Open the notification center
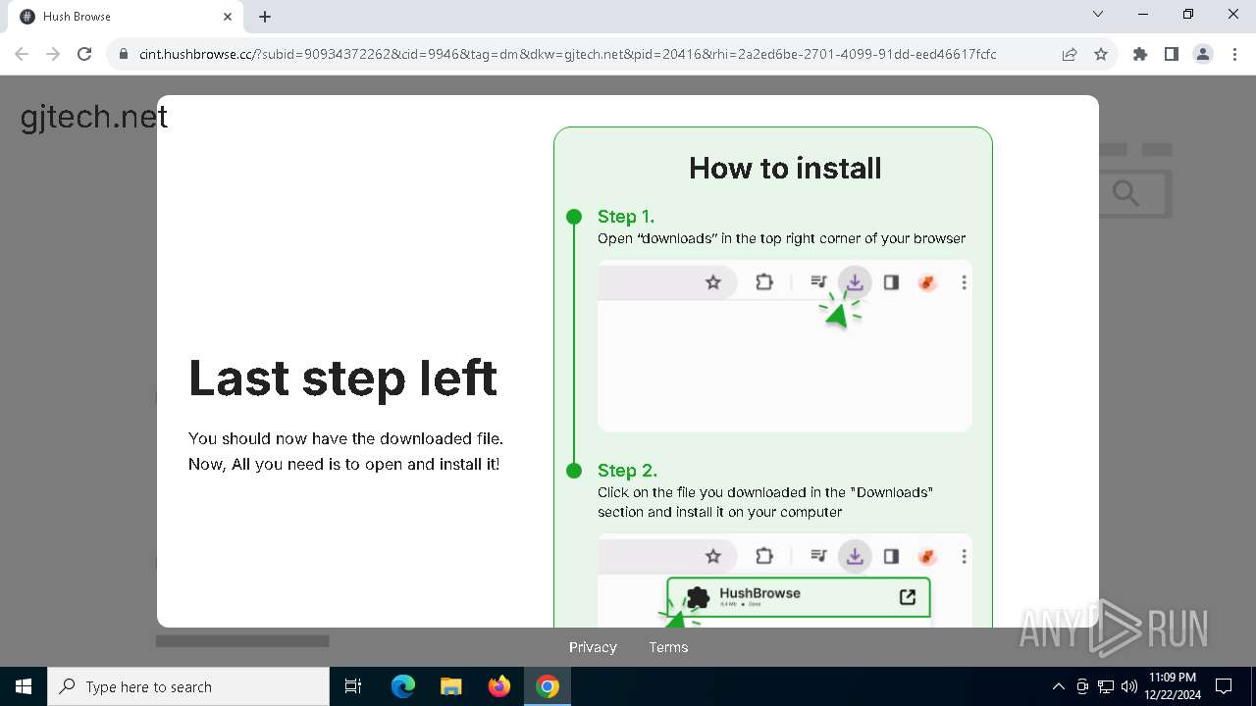Viewport: 1256px width, 706px height. point(1224,686)
